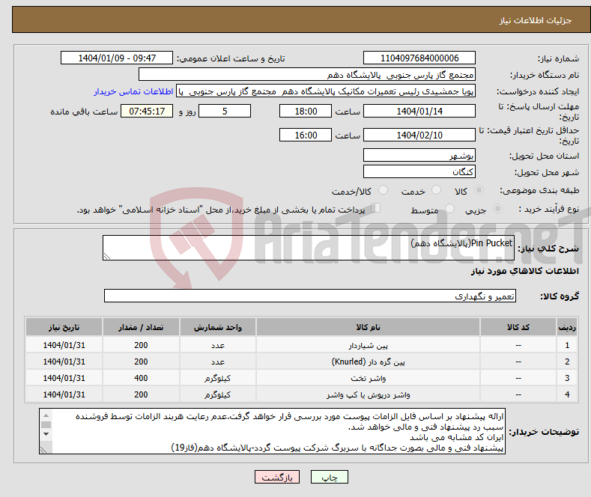
Task: Click the announcement date field 1404/01/09 - 09:47
Action: tap(116, 58)
